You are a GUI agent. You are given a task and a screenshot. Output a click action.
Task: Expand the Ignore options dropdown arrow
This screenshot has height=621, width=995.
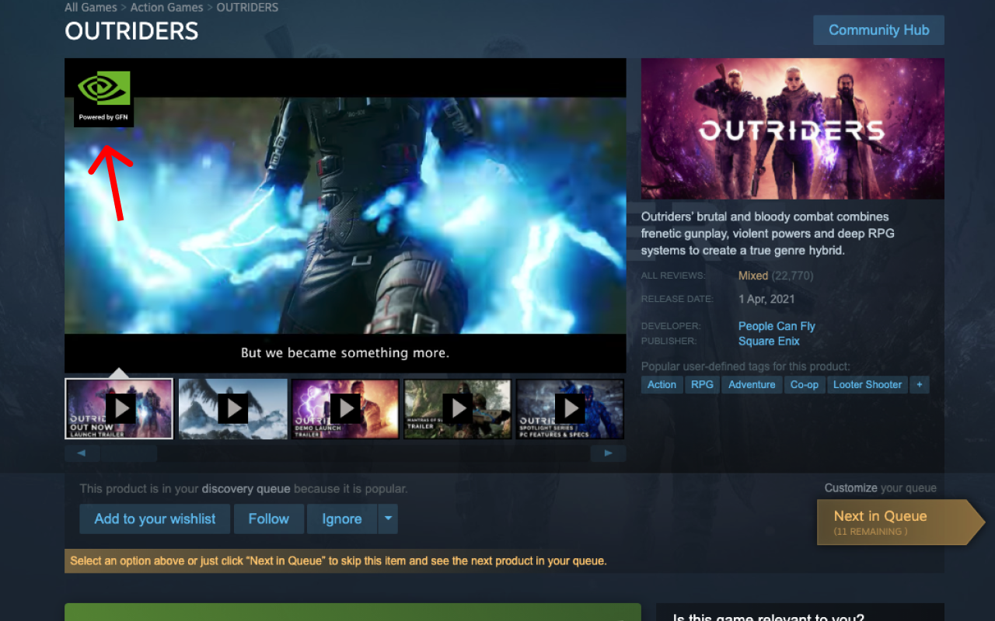[x=388, y=519]
